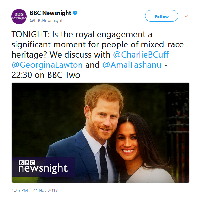The height and width of the screenshot is (197, 201).
Task: Click the tweet text starting with TONIGHT
Action: [x=98, y=55]
